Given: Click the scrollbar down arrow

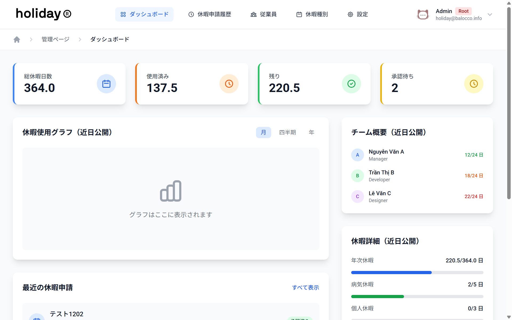Looking at the screenshot, I should tap(509, 317).
